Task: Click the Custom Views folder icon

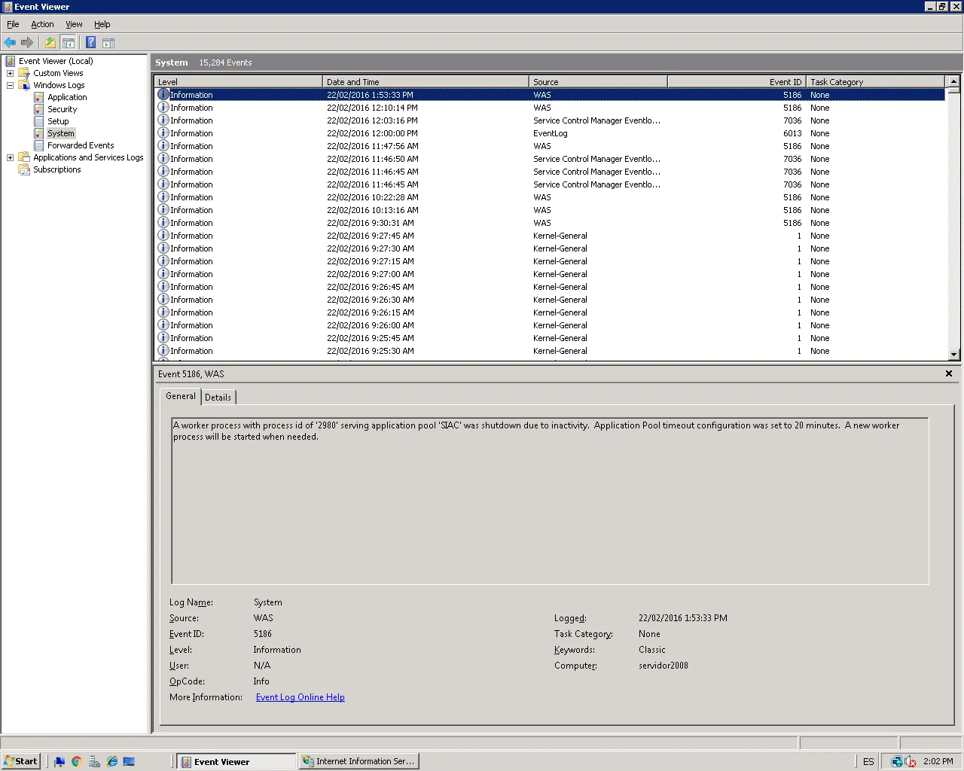Action: pos(24,73)
